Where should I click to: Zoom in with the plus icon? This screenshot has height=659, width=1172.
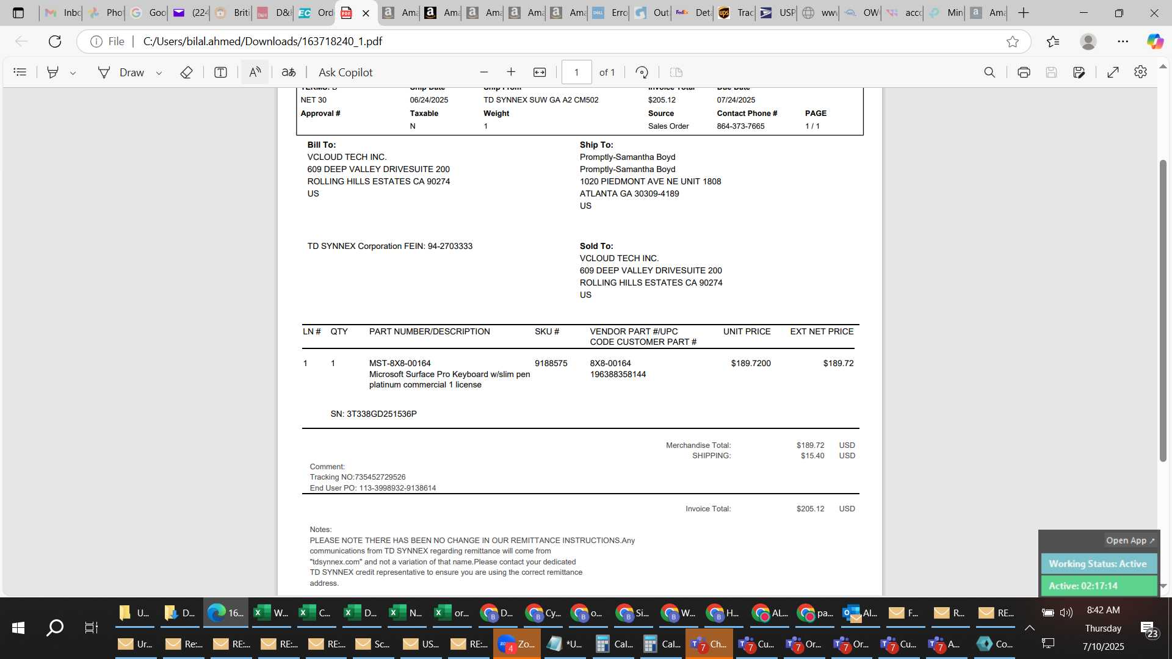click(x=512, y=72)
